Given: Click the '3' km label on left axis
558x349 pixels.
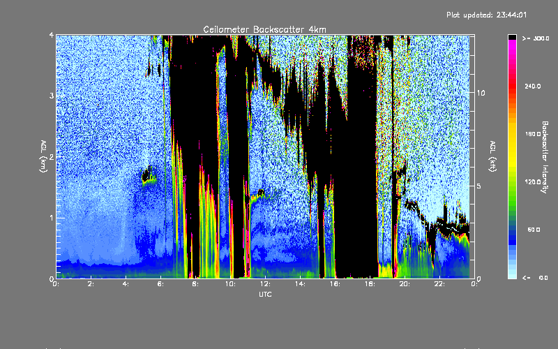Looking at the screenshot, I should [52, 96].
